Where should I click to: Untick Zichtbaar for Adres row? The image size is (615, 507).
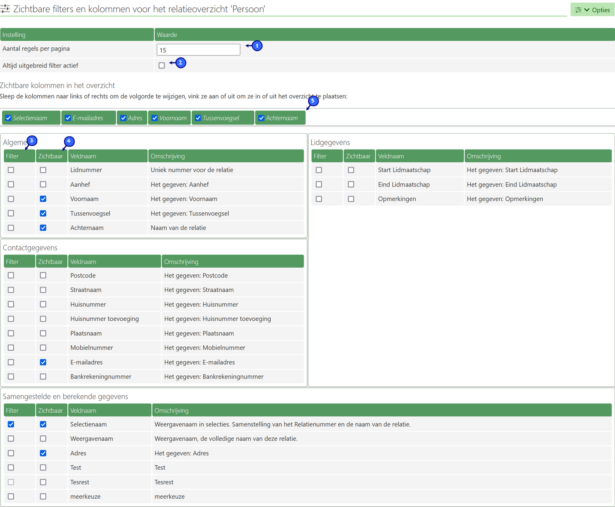coord(43,453)
